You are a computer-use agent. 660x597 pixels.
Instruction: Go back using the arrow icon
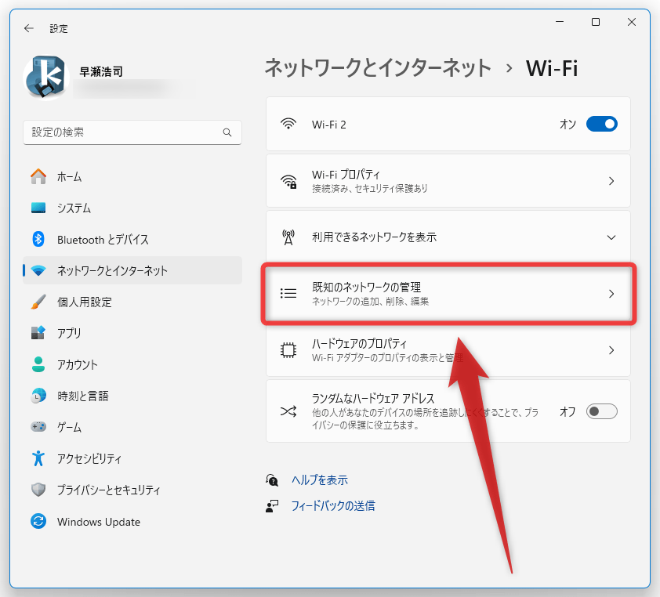(29, 28)
